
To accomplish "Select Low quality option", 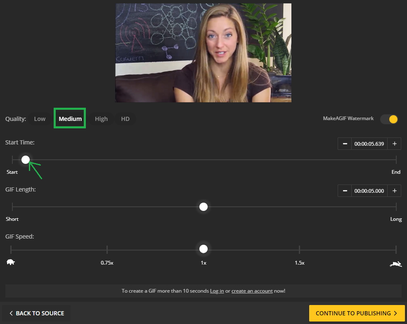I will tap(40, 119).
